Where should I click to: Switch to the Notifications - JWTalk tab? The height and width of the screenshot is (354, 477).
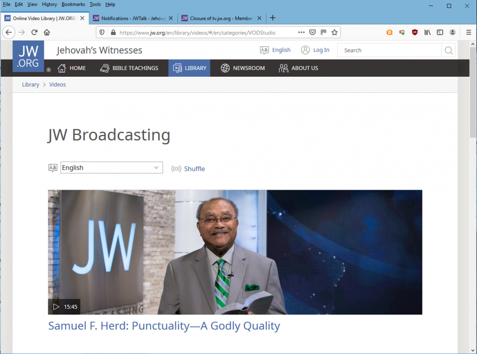click(x=129, y=18)
